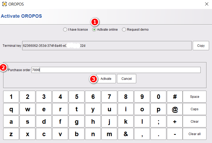The image size is (212, 143).
Task: Select the 'I have license' radio option
Action: pyautogui.click(x=76, y=30)
